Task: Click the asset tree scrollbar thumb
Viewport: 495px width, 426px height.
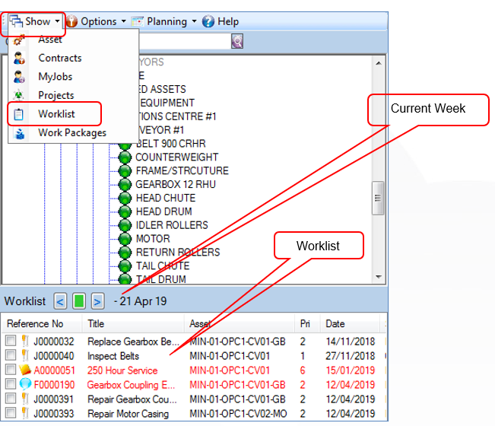Action: [378, 199]
